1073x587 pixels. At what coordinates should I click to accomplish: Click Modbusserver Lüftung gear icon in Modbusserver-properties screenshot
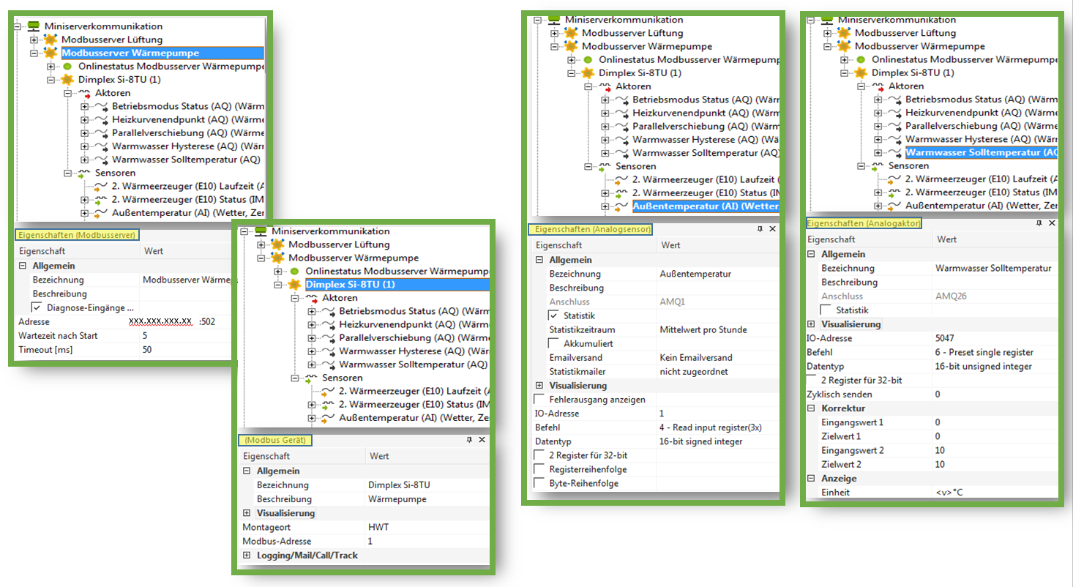pos(51,40)
